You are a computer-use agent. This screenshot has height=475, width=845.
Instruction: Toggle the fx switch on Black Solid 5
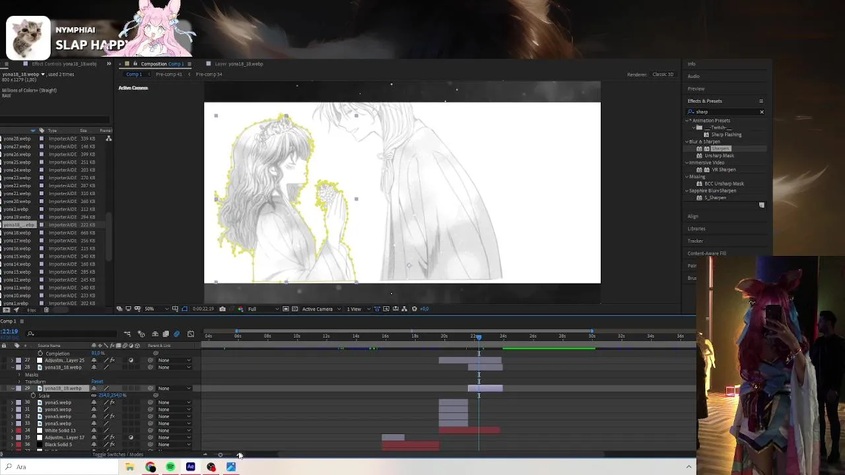[112, 445]
